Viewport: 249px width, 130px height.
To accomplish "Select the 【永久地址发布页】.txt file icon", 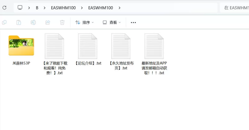I will tap(121, 46).
